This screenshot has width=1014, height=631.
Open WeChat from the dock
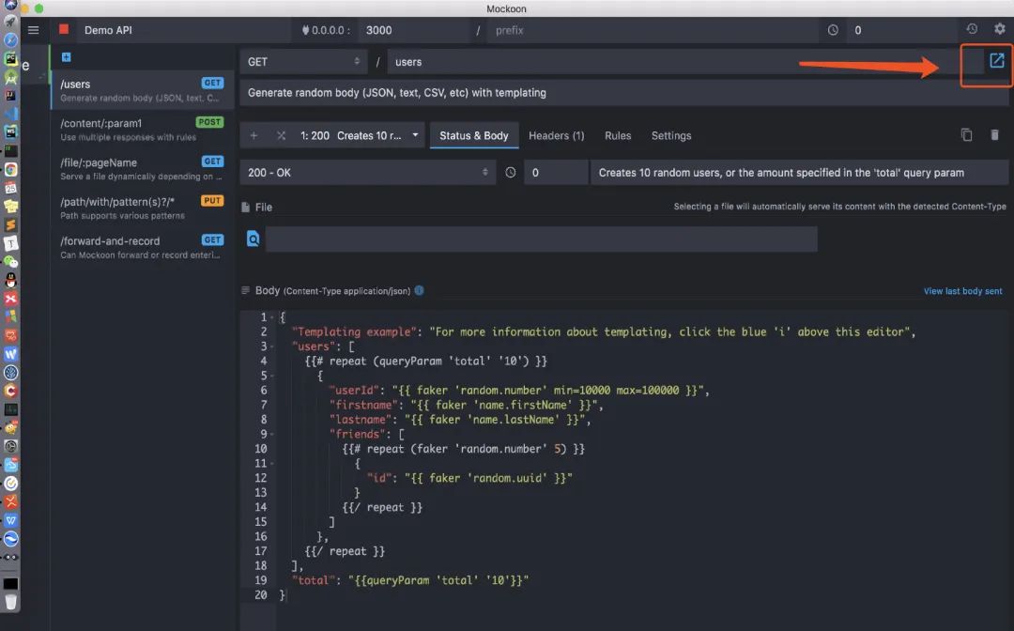[10, 262]
